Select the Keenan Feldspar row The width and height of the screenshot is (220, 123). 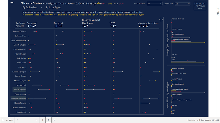pyautogui.click(x=19, y=72)
